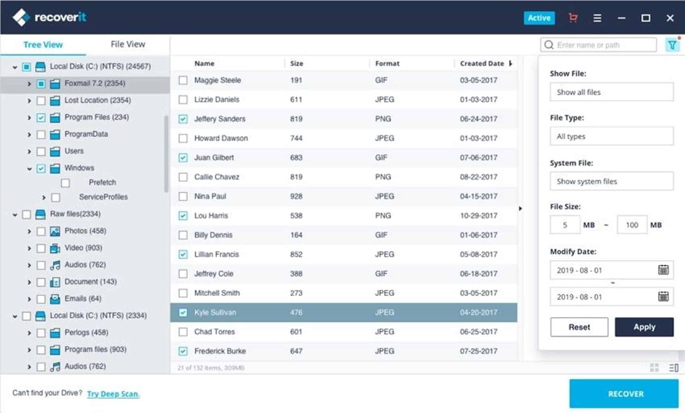
Task: Open second Modify Date calendar icon
Action: pos(663,297)
